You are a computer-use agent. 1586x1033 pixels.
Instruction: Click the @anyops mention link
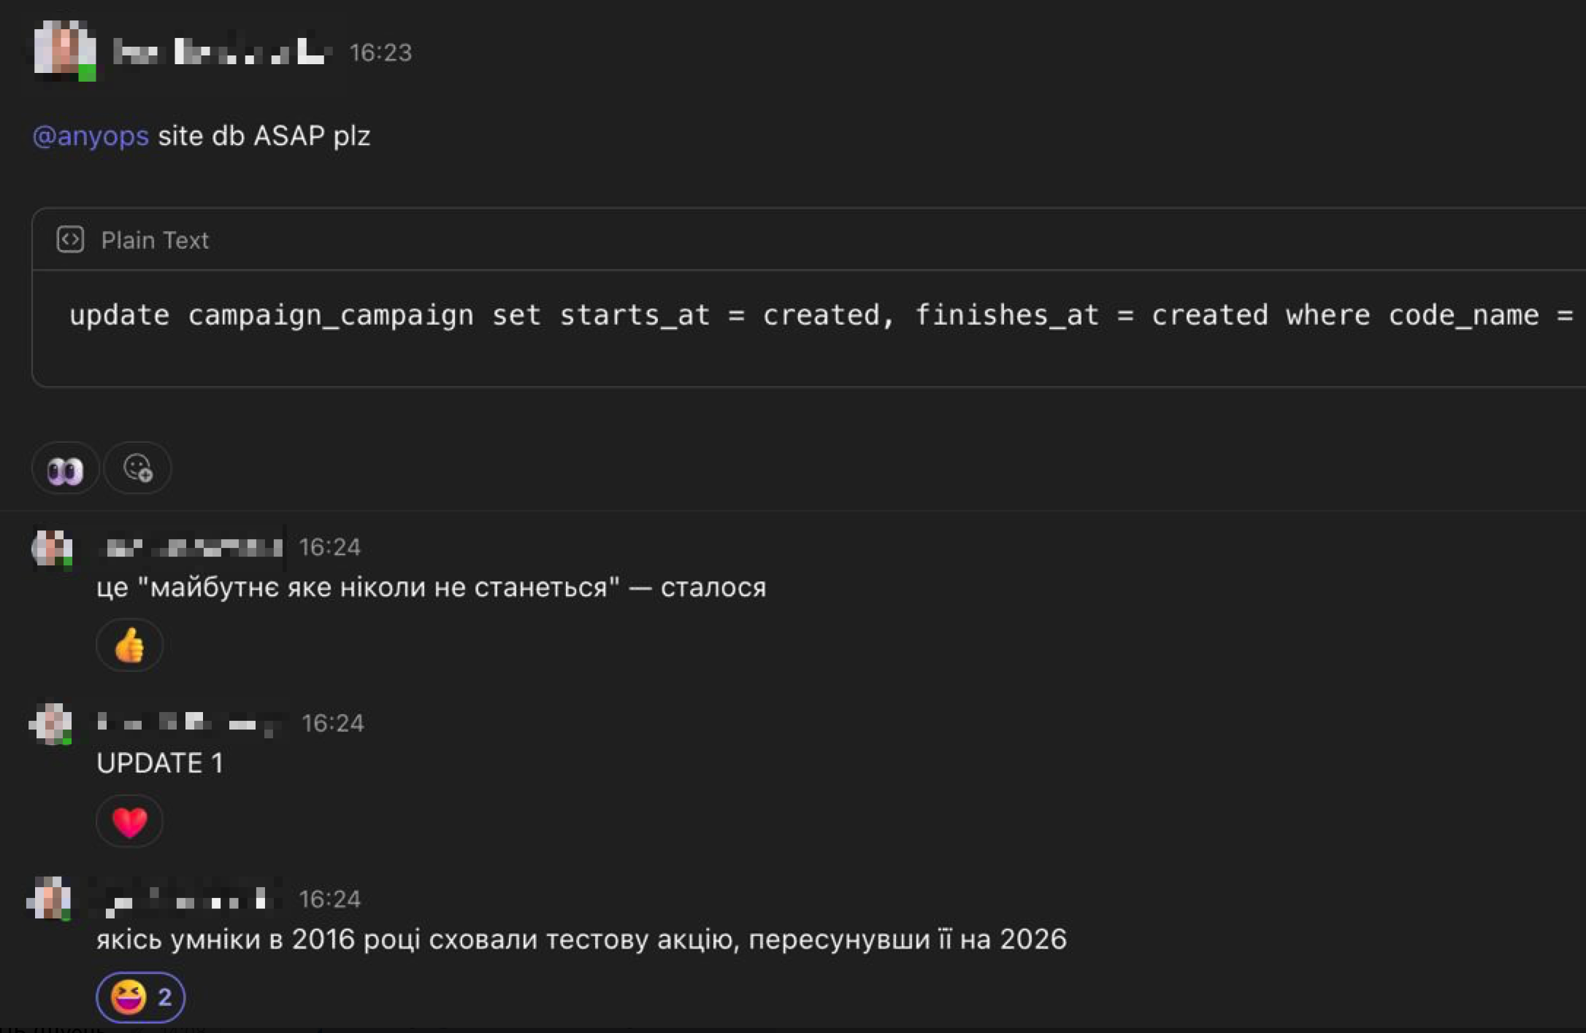(91, 136)
